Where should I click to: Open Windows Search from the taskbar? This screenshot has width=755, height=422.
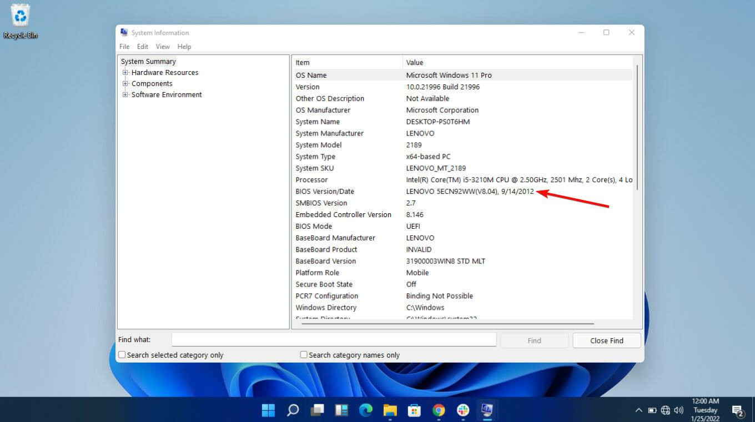click(x=292, y=410)
